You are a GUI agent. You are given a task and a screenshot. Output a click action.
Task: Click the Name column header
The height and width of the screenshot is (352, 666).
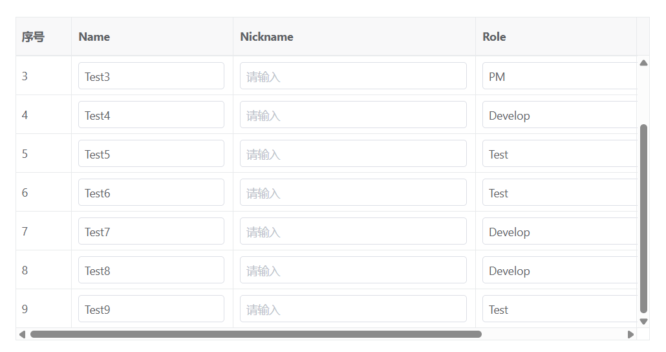coord(94,37)
